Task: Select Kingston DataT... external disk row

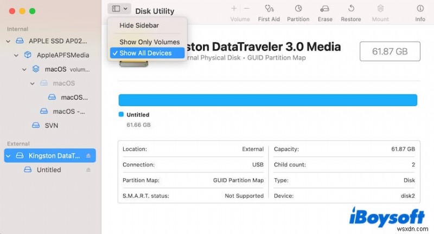Action: point(50,155)
